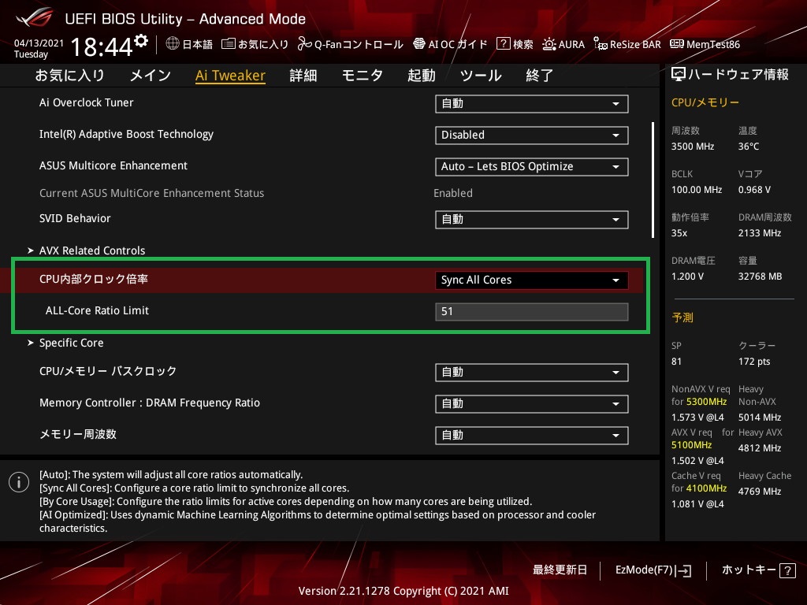Image resolution: width=807 pixels, height=605 pixels.
Task: Toggle the ReSize BAR option
Action: (627, 44)
